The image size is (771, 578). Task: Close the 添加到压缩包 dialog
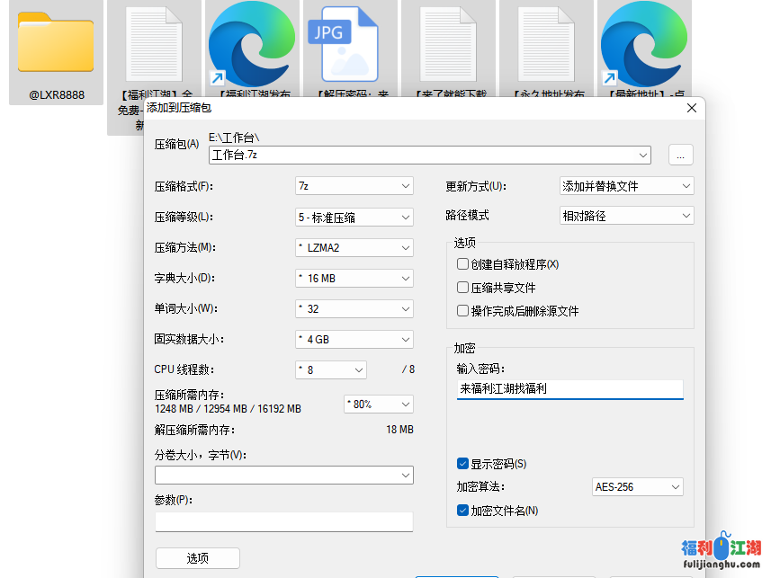point(691,108)
